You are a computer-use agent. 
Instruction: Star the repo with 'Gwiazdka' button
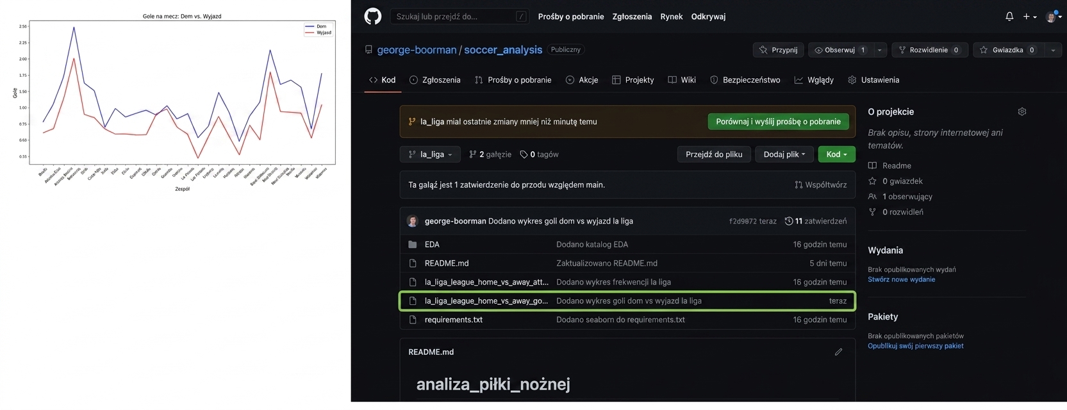pos(1008,50)
